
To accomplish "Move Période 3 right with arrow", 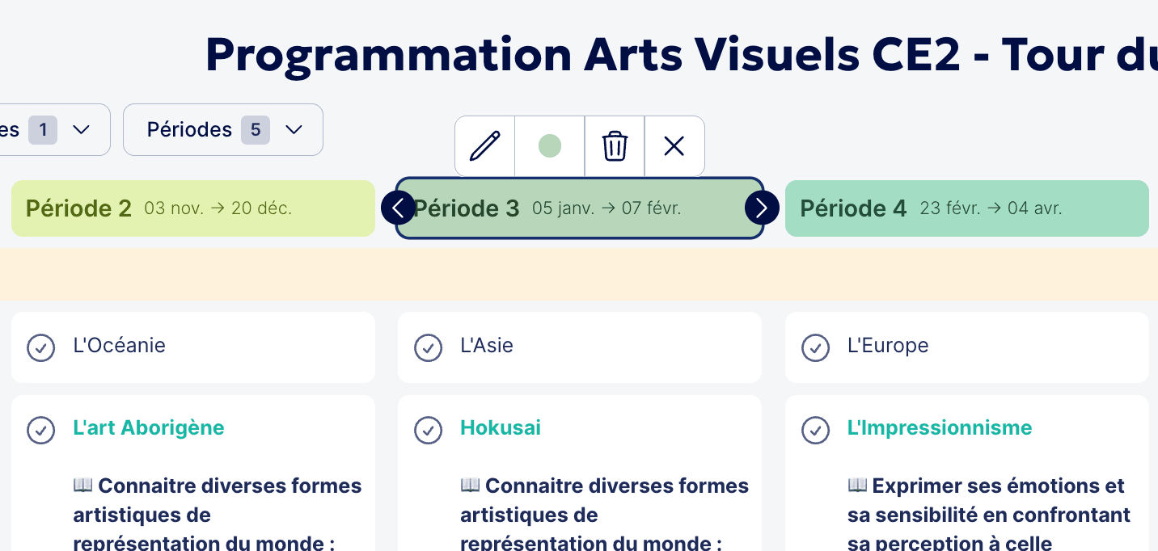I will pos(762,208).
